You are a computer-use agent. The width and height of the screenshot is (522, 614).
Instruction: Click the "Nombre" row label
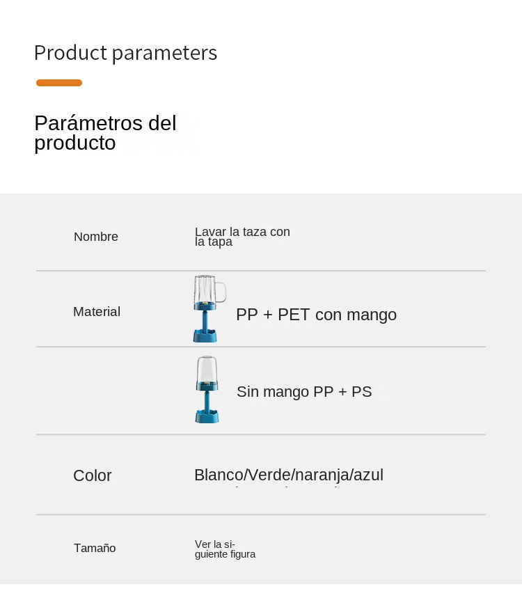[96, 237]
